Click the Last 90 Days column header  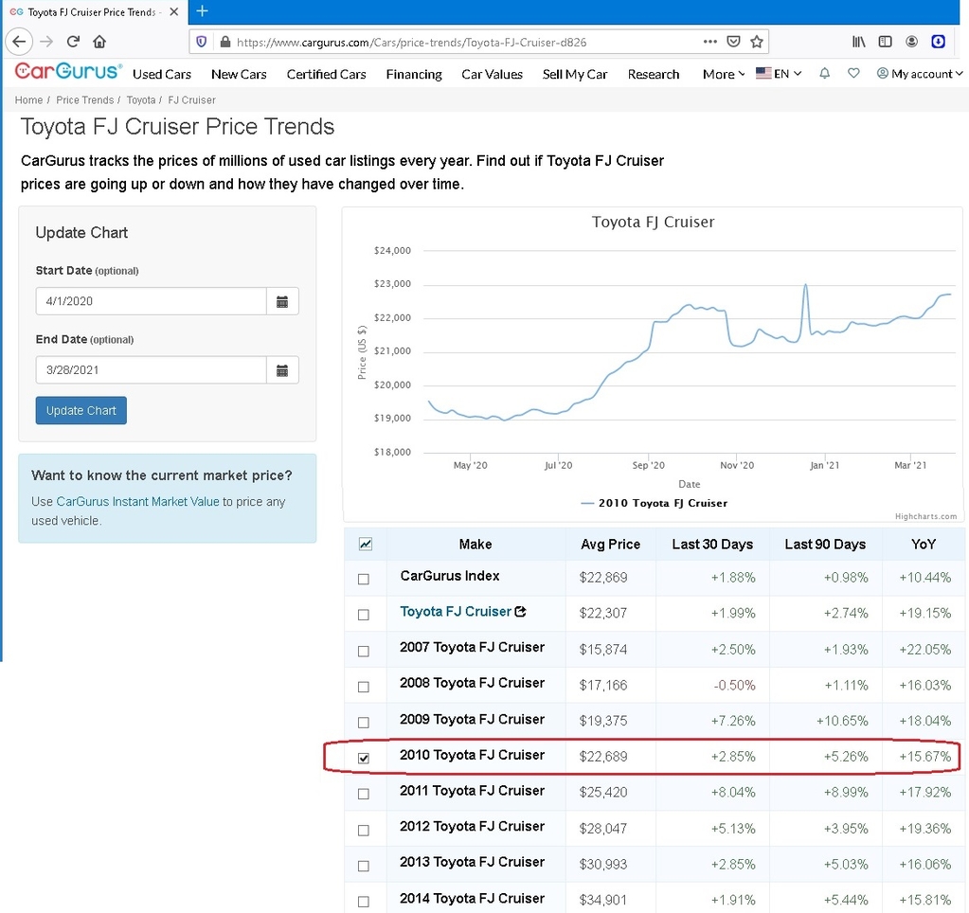tap(825, 545)
